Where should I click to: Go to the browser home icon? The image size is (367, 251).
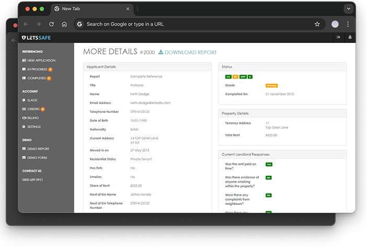click(x=64, y=24)
